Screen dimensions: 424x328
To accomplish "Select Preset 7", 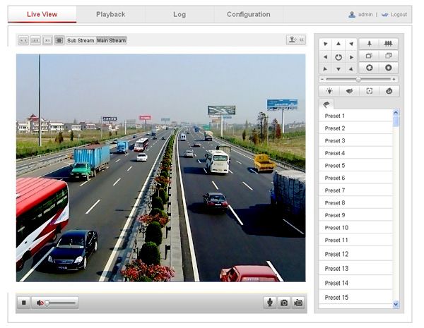I will pyautogui.click(x=355, y=190).
